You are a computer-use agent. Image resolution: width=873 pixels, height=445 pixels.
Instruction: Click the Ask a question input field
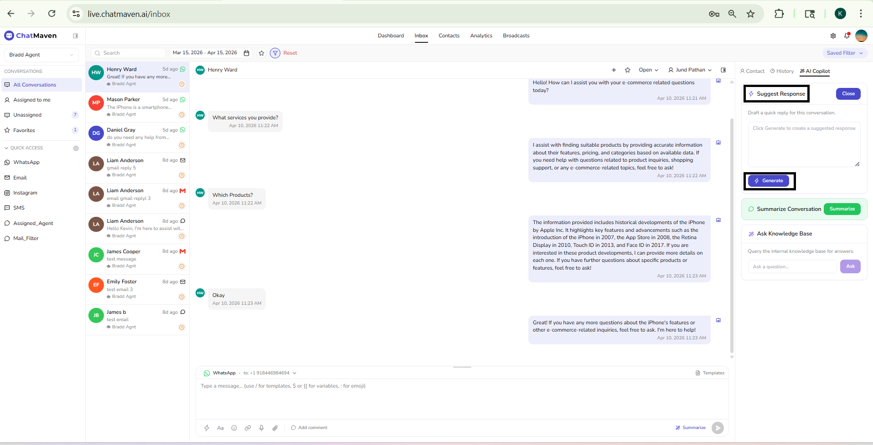pyautogui.click(x=792, y=266)
